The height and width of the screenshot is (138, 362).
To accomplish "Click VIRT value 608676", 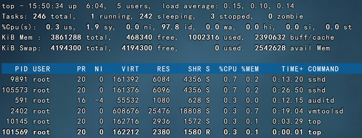I will tap(126, 111).
